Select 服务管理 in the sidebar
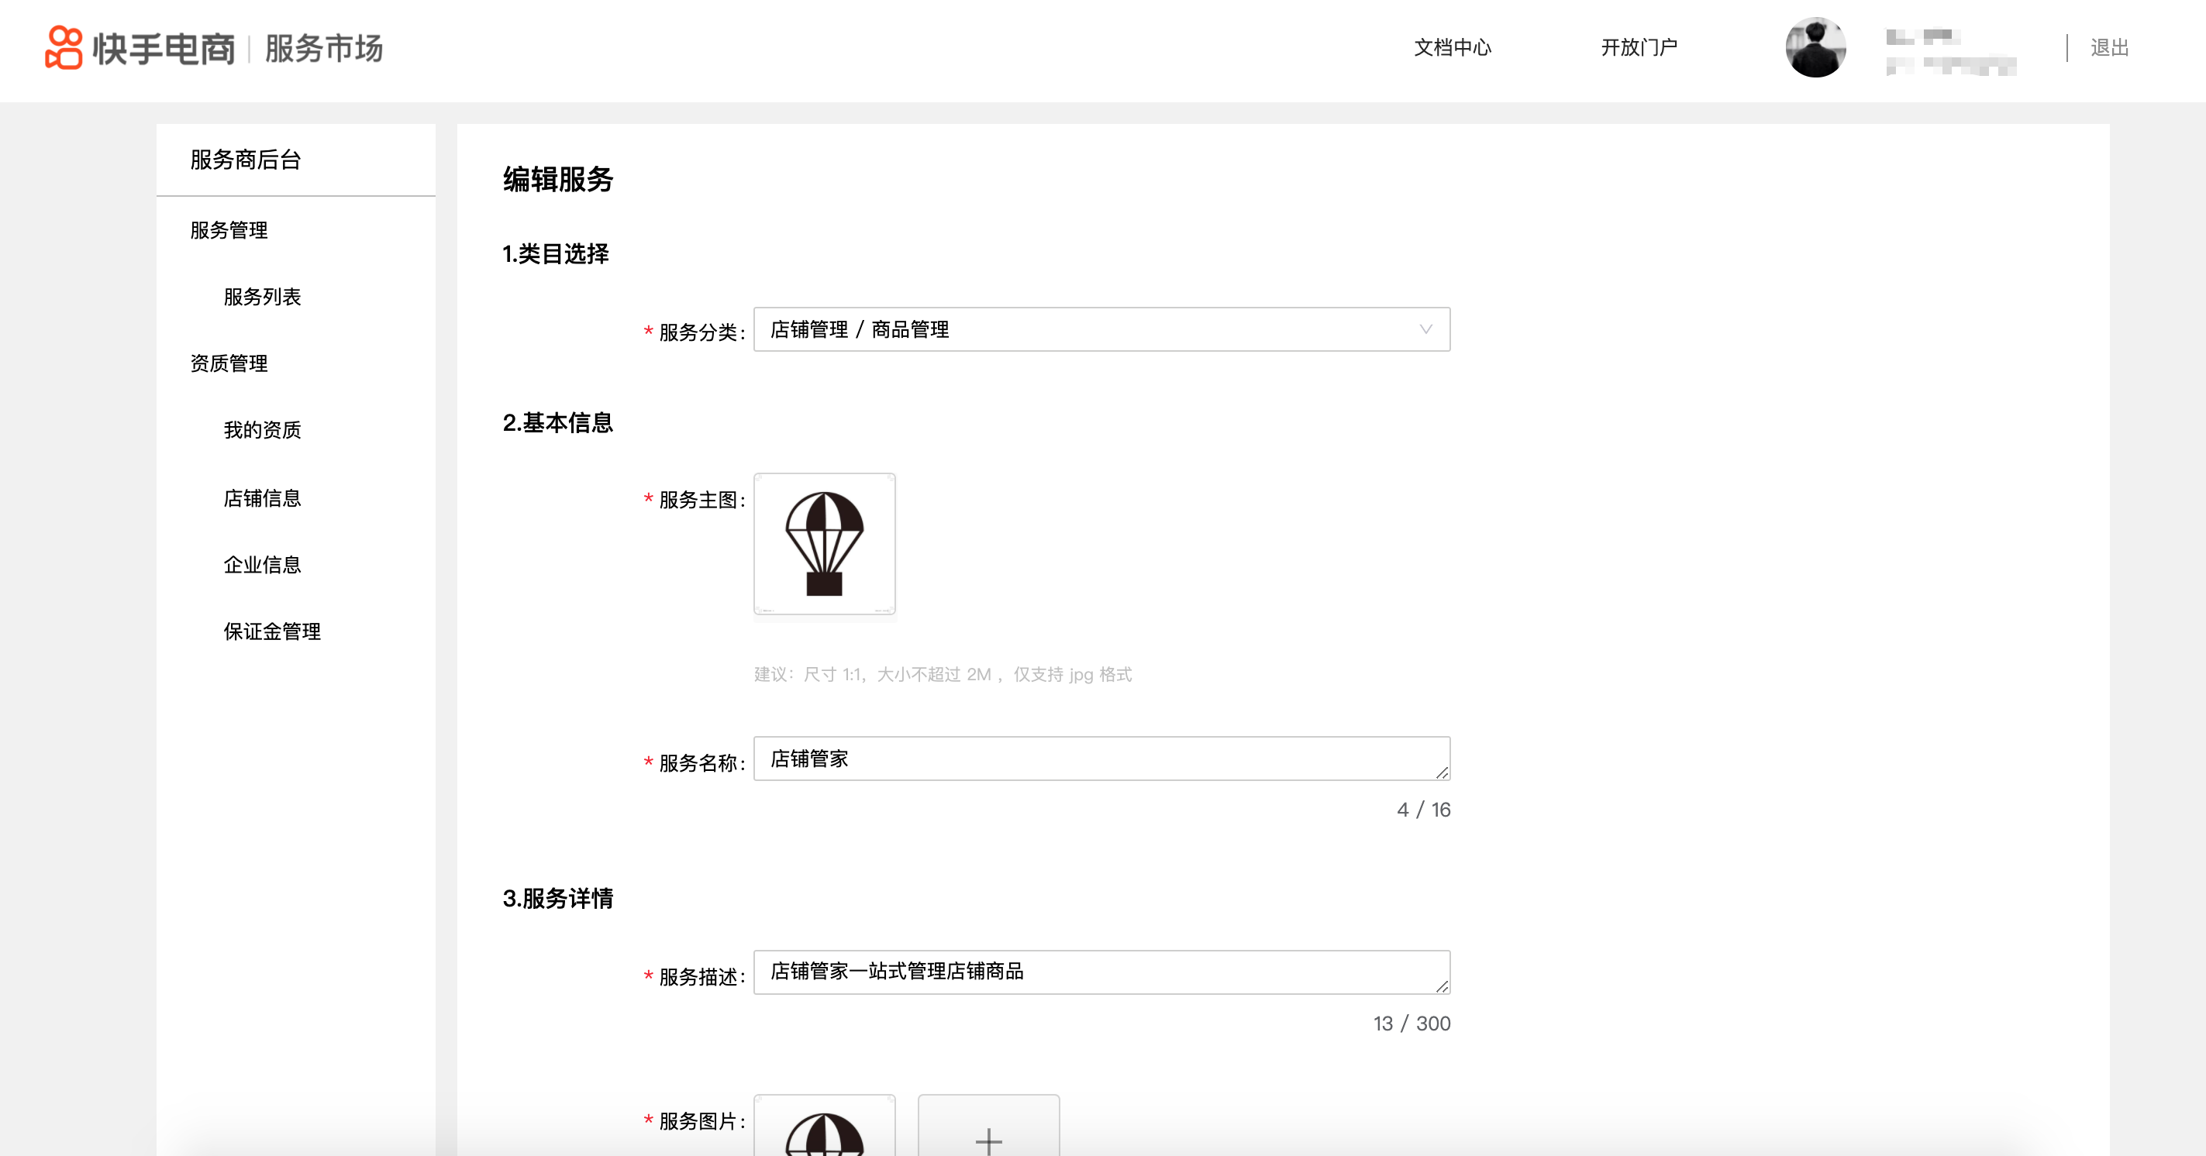Viewport: 2206px width, 1156px height. point(229,230)
